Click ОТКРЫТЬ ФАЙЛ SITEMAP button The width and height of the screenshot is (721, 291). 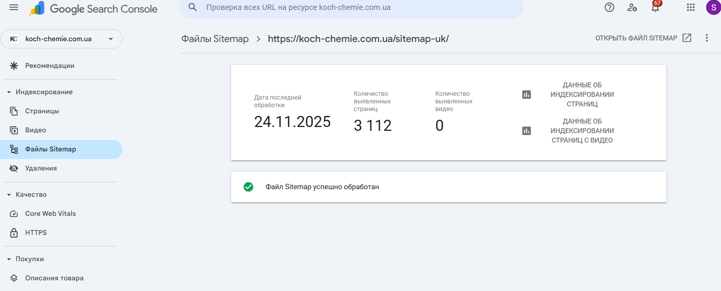(643, 38)
